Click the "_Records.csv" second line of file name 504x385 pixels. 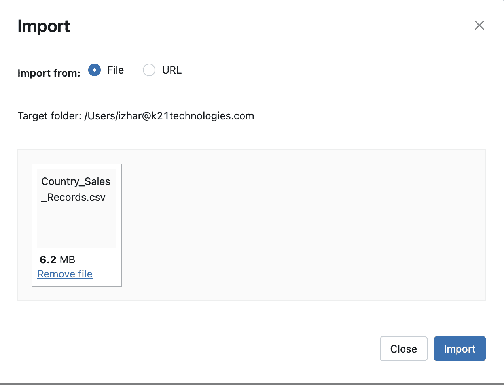tap(74, 197)
